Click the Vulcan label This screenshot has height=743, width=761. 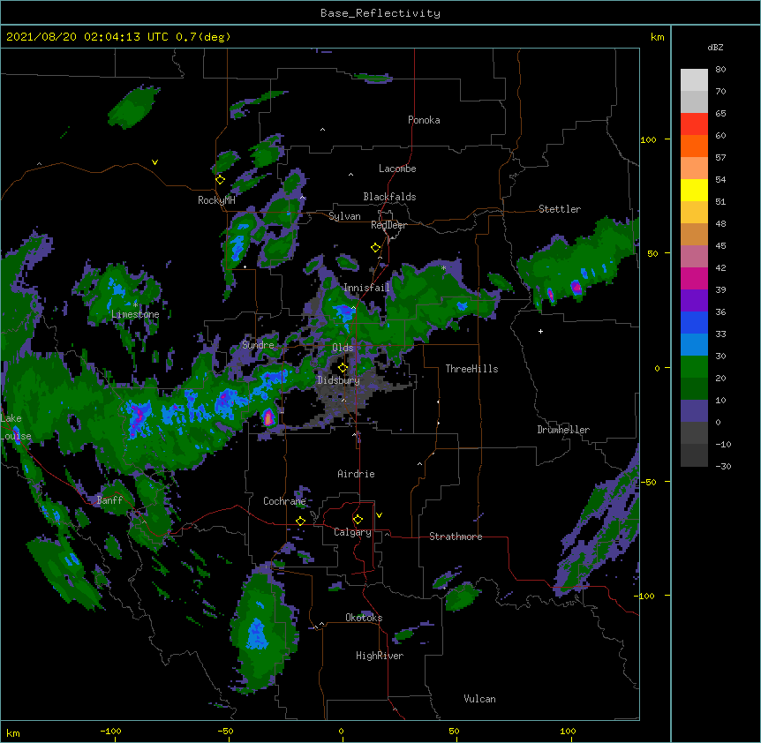pyautogui.click(x=479, y=699)
